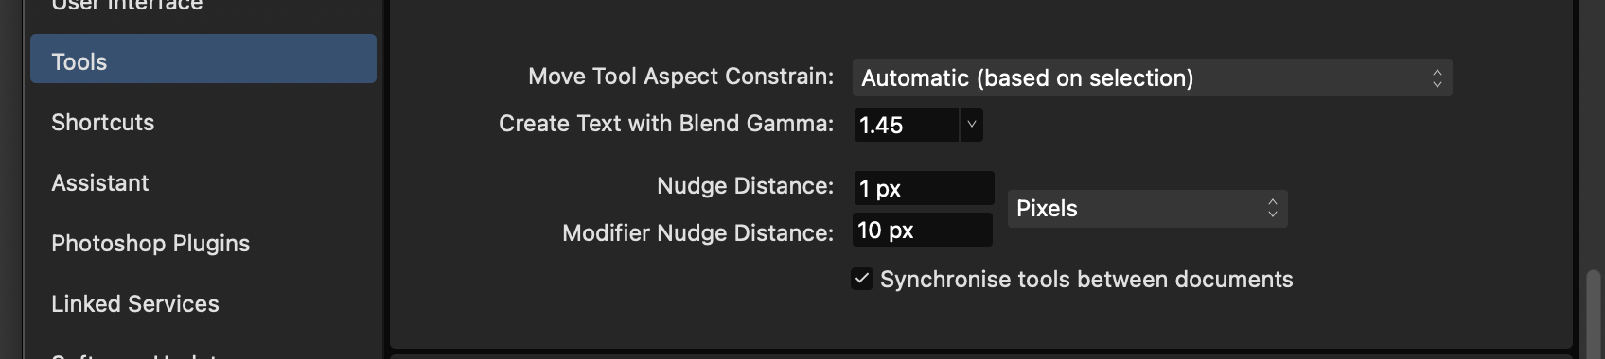
Task: Expand the Blend Gamma value arrow
Action: click(971, 125)
